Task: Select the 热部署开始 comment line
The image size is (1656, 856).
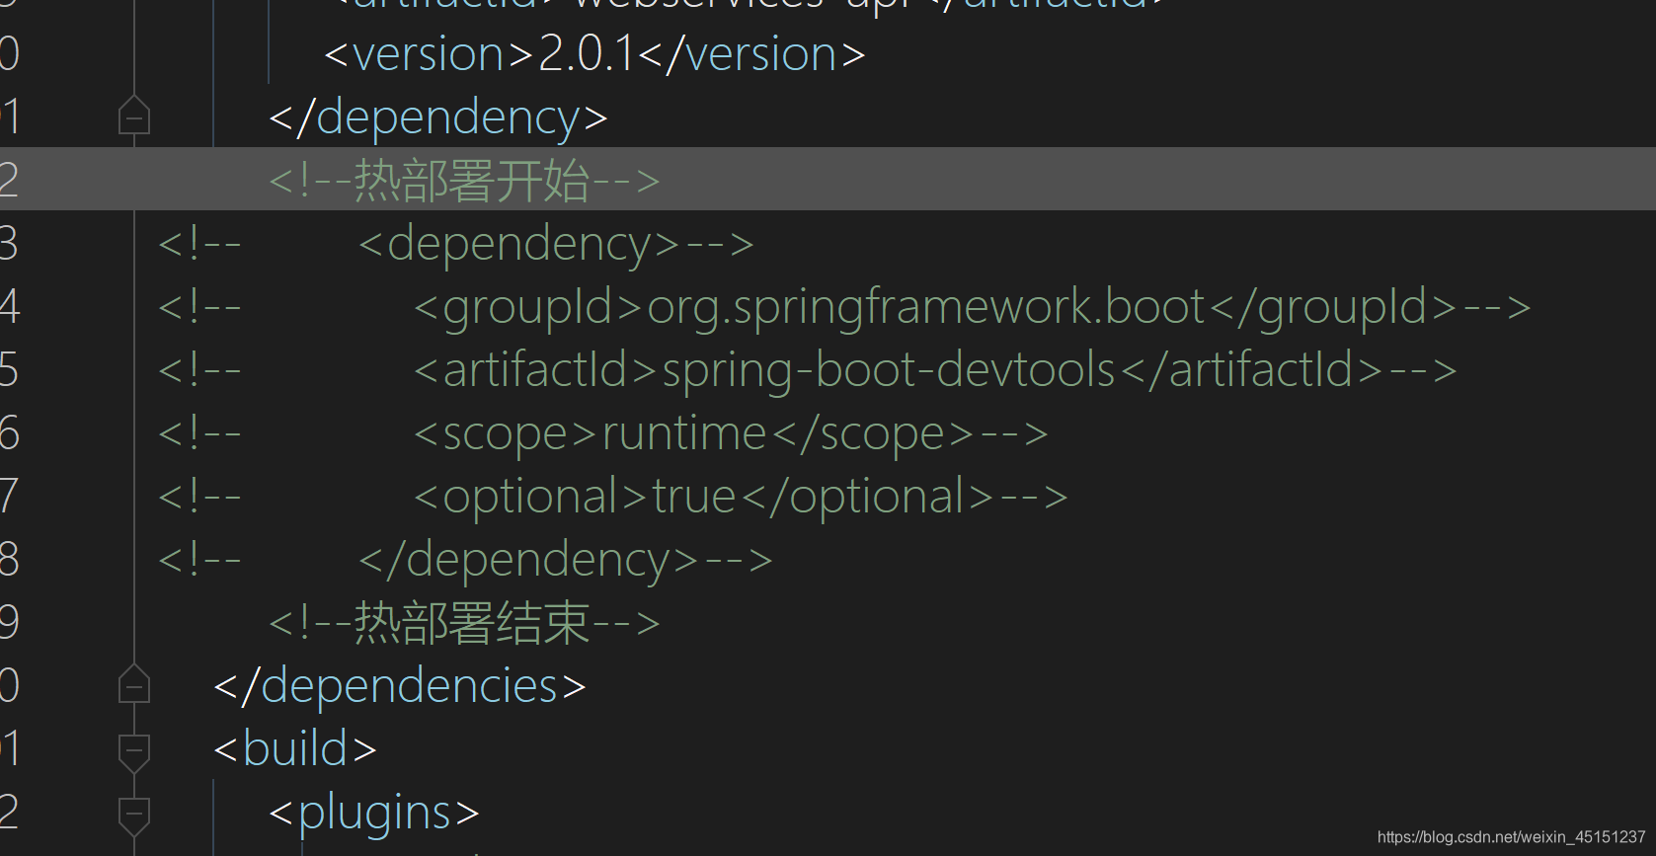Action: (x=464, y=181)
